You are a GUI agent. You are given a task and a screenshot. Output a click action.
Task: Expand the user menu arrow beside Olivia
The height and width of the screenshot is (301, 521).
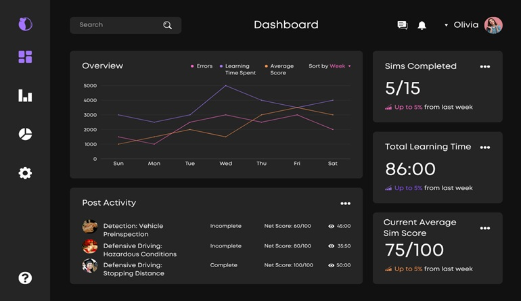click(446, 25)
